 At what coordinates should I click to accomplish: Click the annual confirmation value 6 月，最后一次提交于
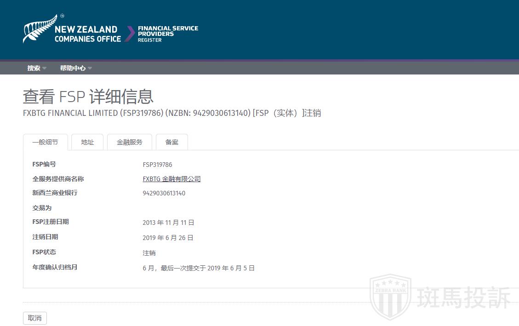click(199, 269)
